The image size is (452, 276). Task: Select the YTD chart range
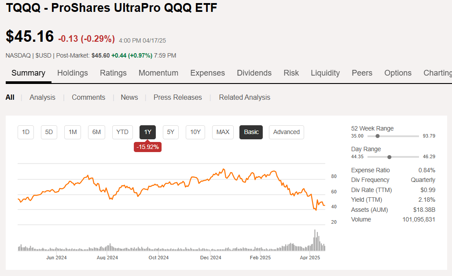122,132
